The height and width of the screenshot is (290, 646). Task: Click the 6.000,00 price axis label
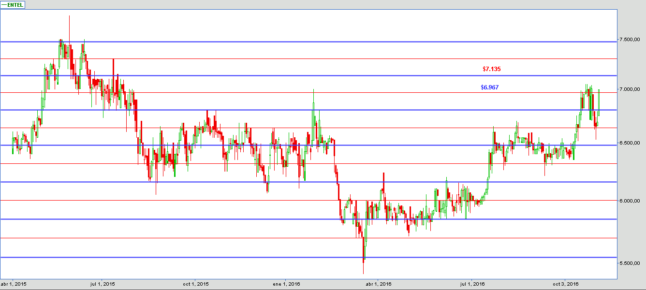[x=631, y=201]
